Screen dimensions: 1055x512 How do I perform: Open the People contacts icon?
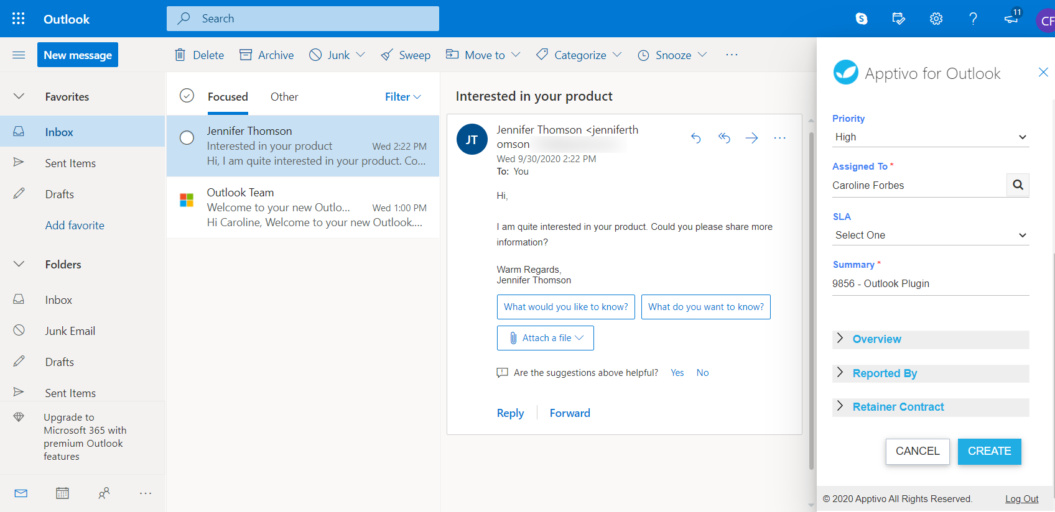click(104, 493)
